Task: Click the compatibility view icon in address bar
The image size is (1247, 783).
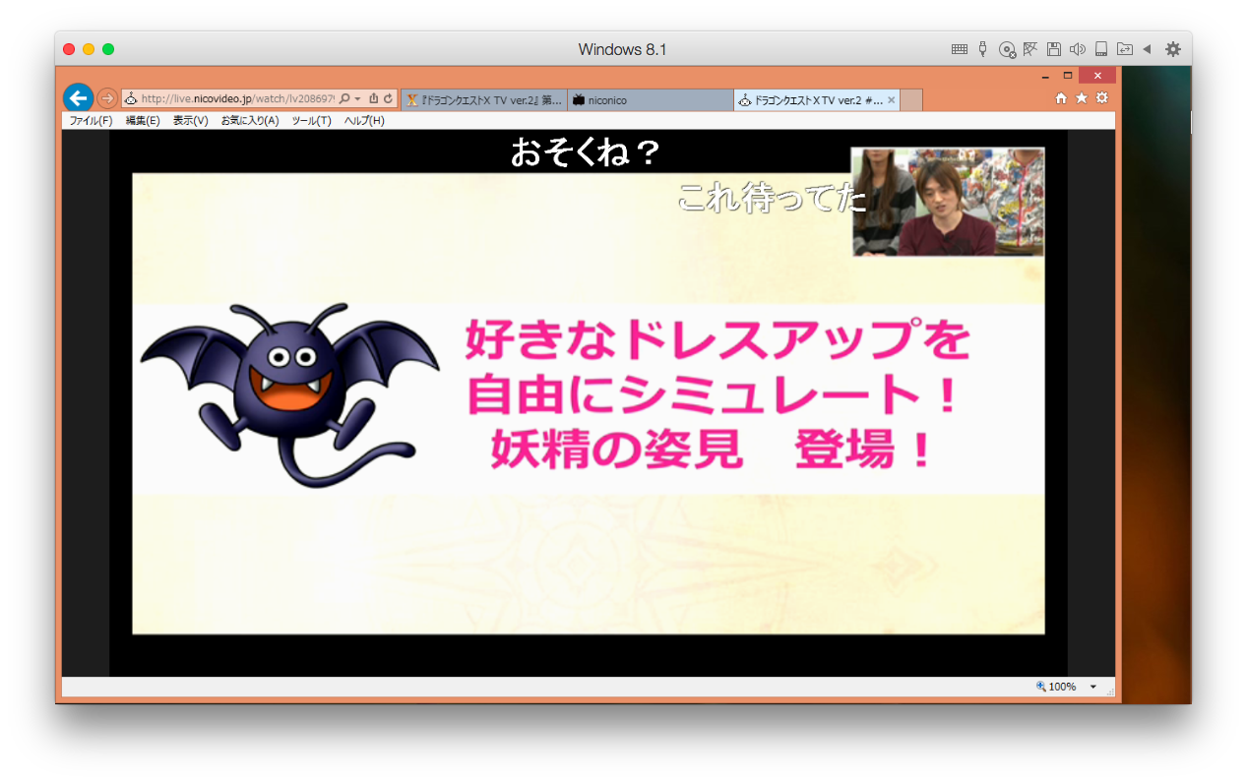Action: click(374, 98)
